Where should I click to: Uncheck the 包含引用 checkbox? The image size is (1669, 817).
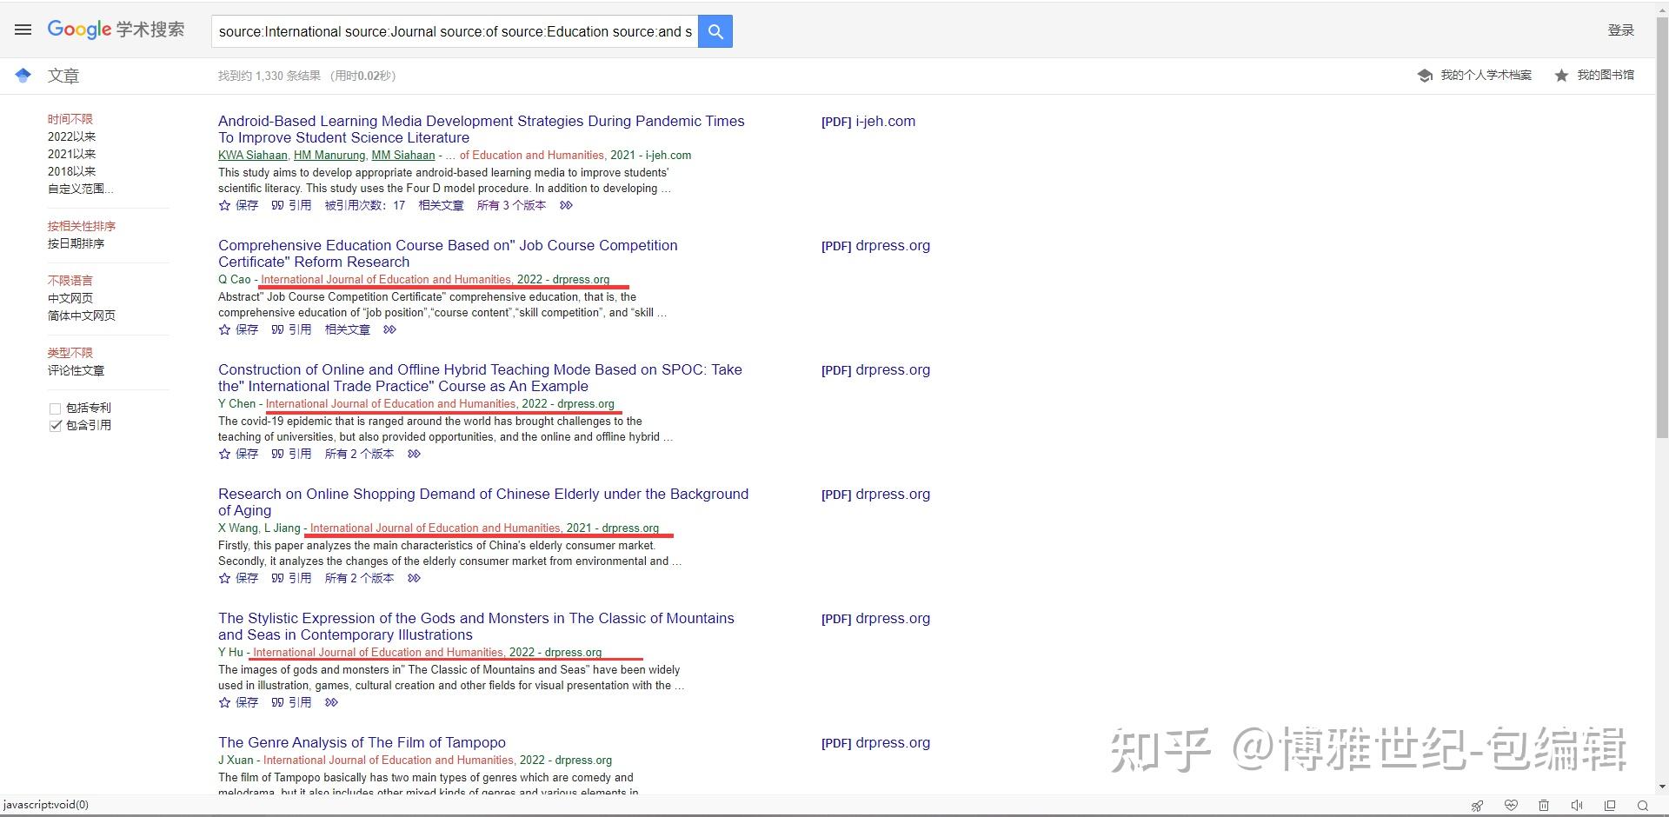pyautogui.click(x=55, y=425)
